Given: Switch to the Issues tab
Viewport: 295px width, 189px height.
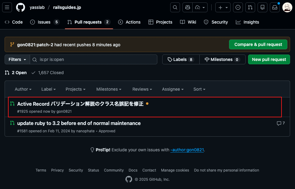Looking at the screenshot, I should [x=45, y=22].
